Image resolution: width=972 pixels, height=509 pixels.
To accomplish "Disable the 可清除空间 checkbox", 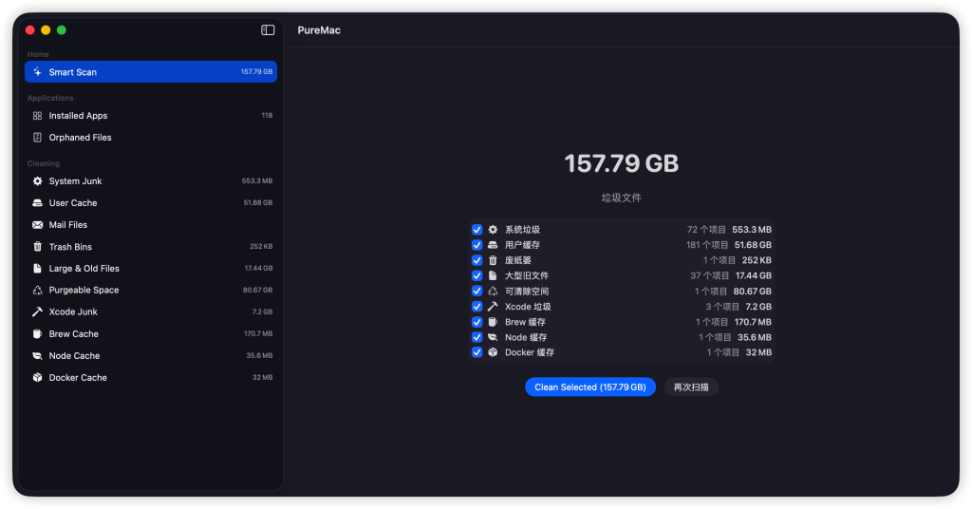I will [x=477, y=292].
